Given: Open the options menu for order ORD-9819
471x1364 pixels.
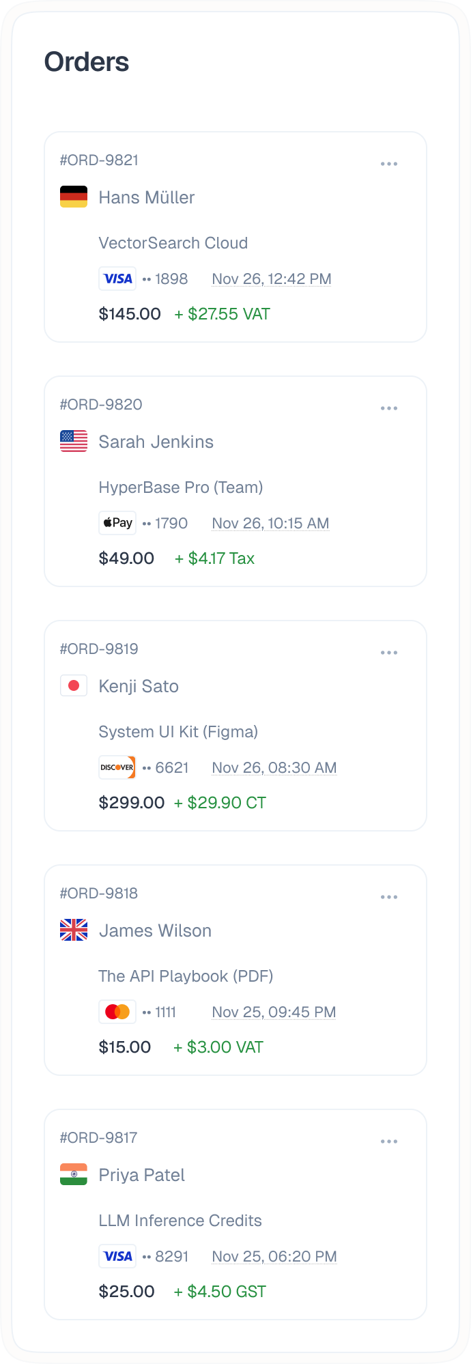Looking at the screenshot, I should (x=389, y=652).
